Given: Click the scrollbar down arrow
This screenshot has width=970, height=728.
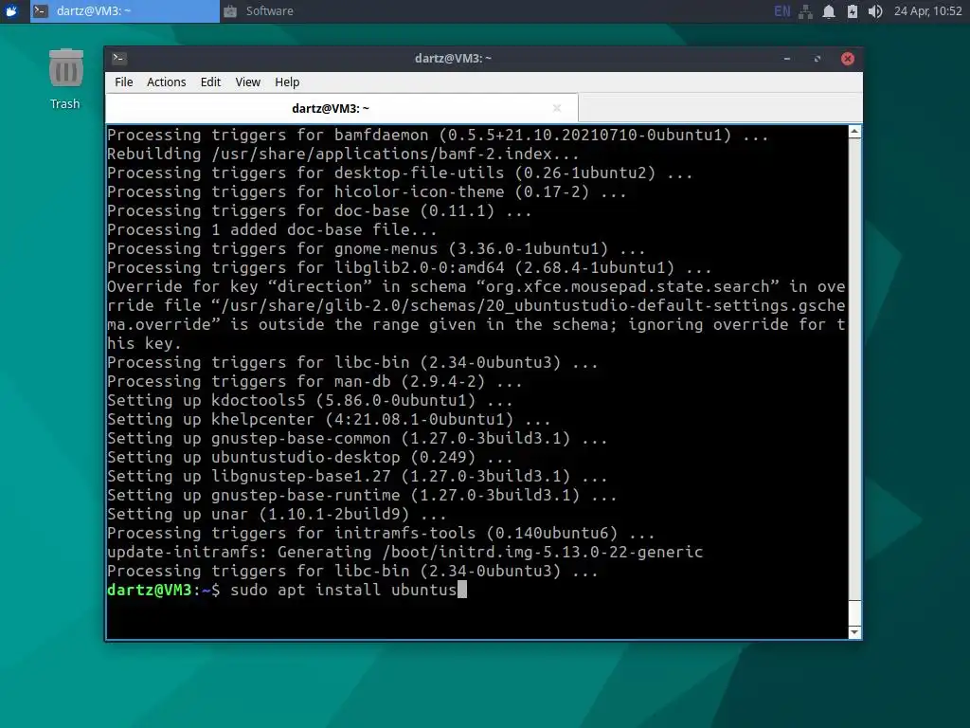Looking at the screenshot, I should (854, 632).
